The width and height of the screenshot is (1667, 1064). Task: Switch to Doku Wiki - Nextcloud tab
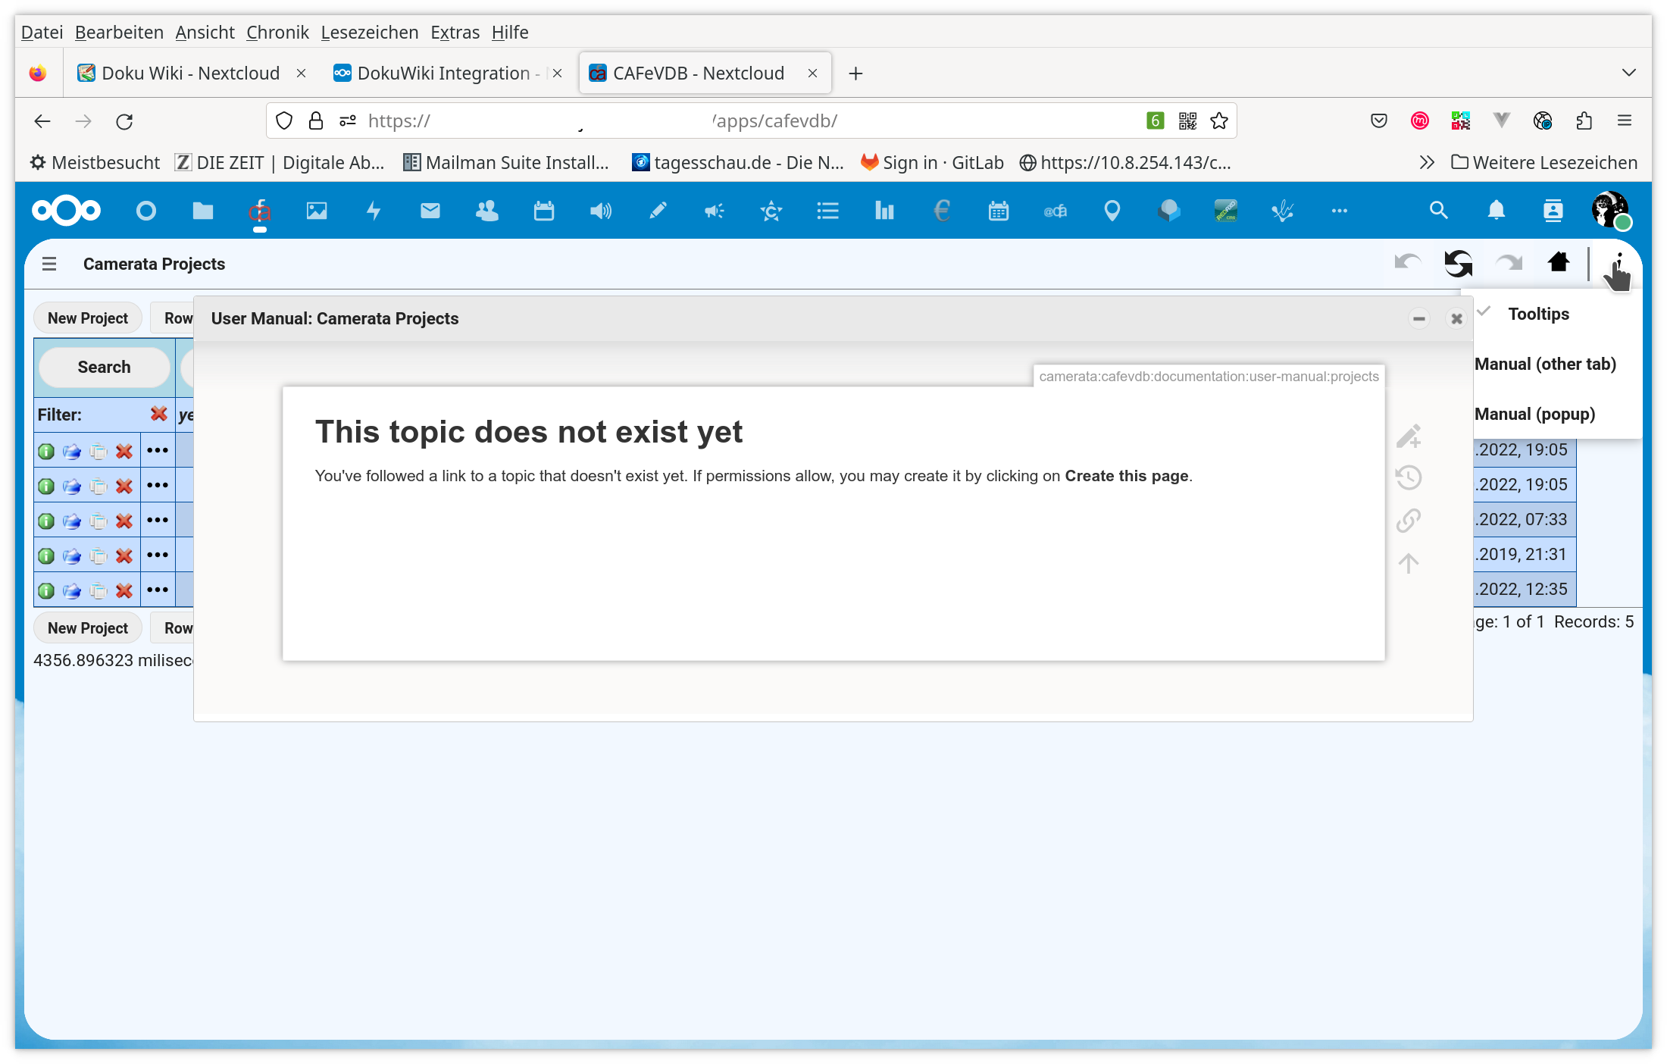pos(189,73)
